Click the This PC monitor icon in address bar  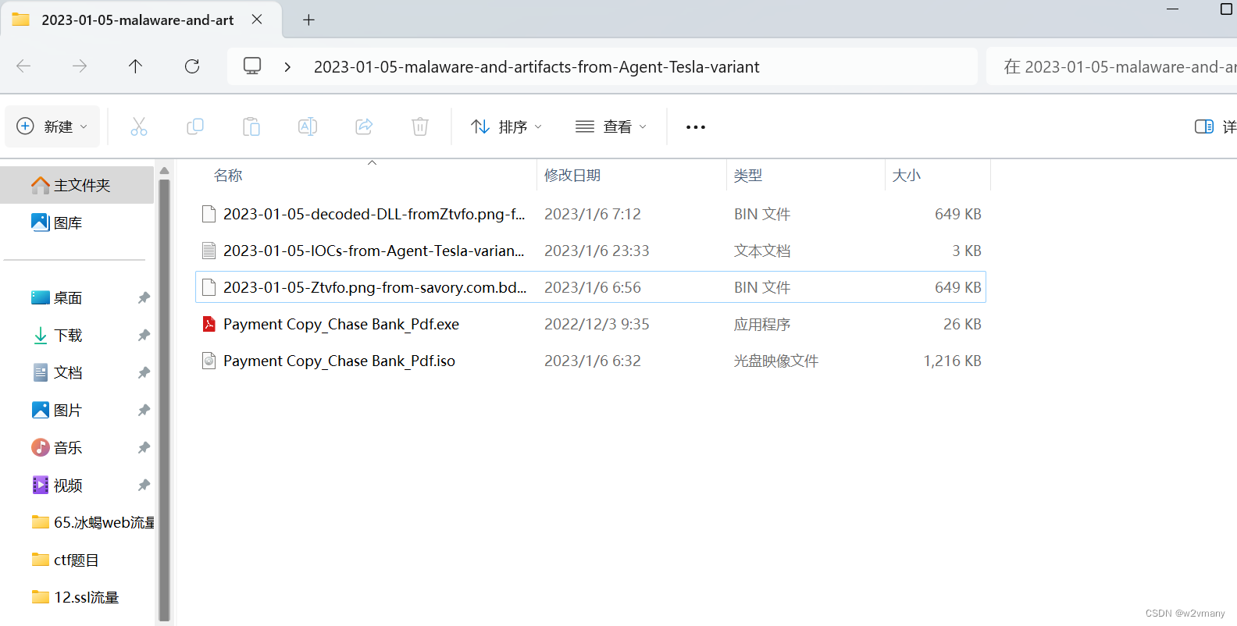252,66
